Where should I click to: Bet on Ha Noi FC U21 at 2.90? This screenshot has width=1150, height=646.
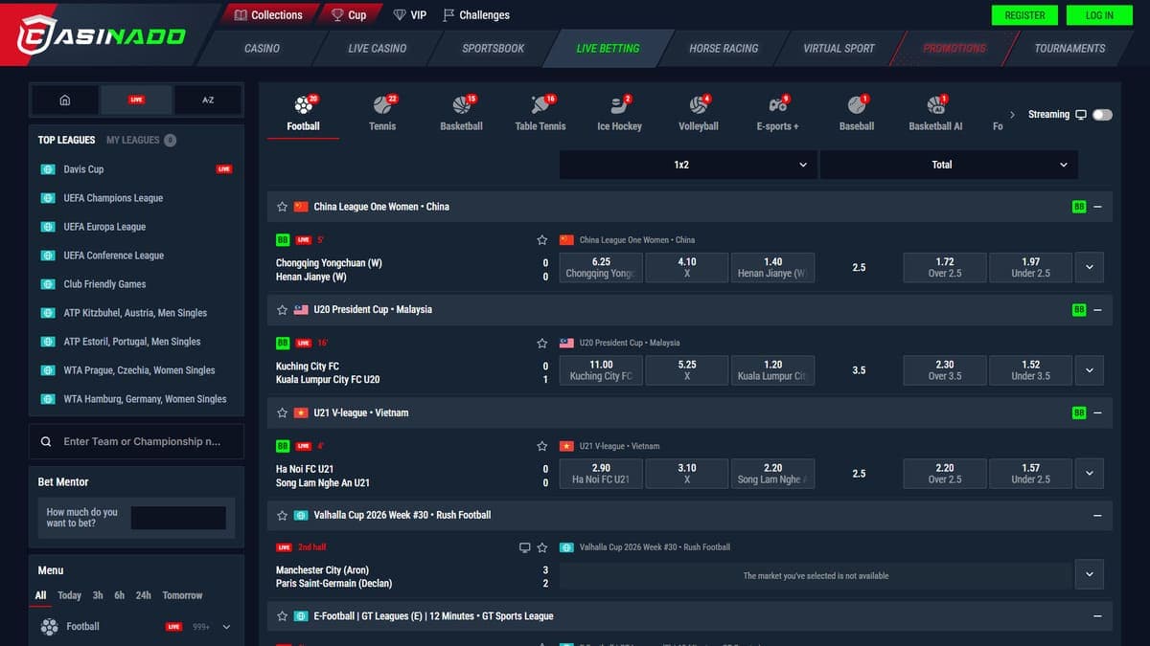601,474
